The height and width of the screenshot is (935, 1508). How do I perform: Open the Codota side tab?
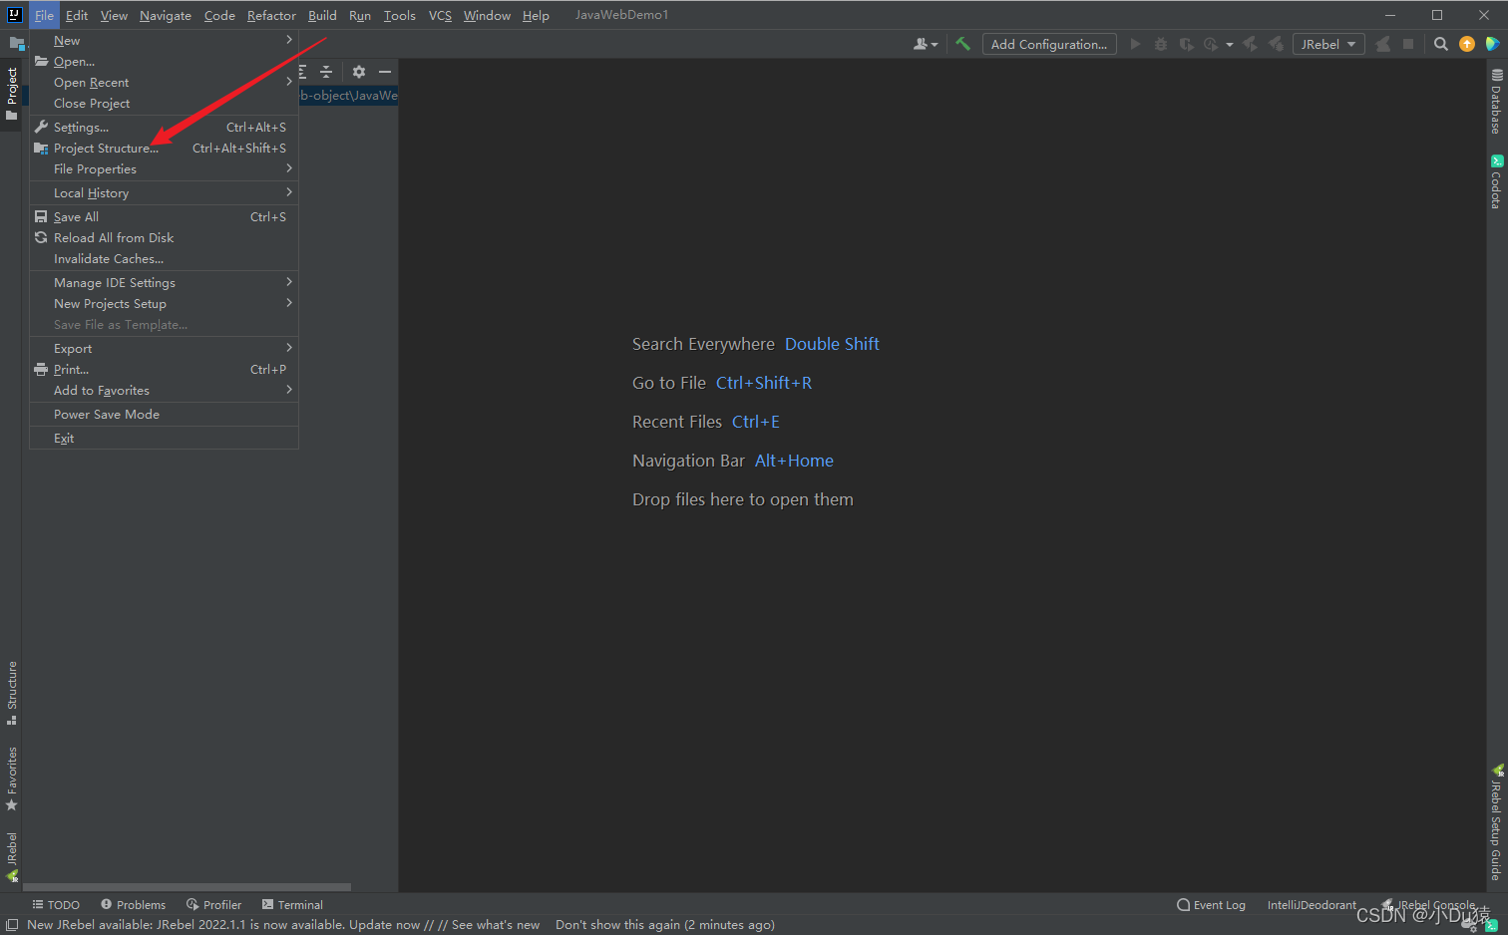point(1496,181)
